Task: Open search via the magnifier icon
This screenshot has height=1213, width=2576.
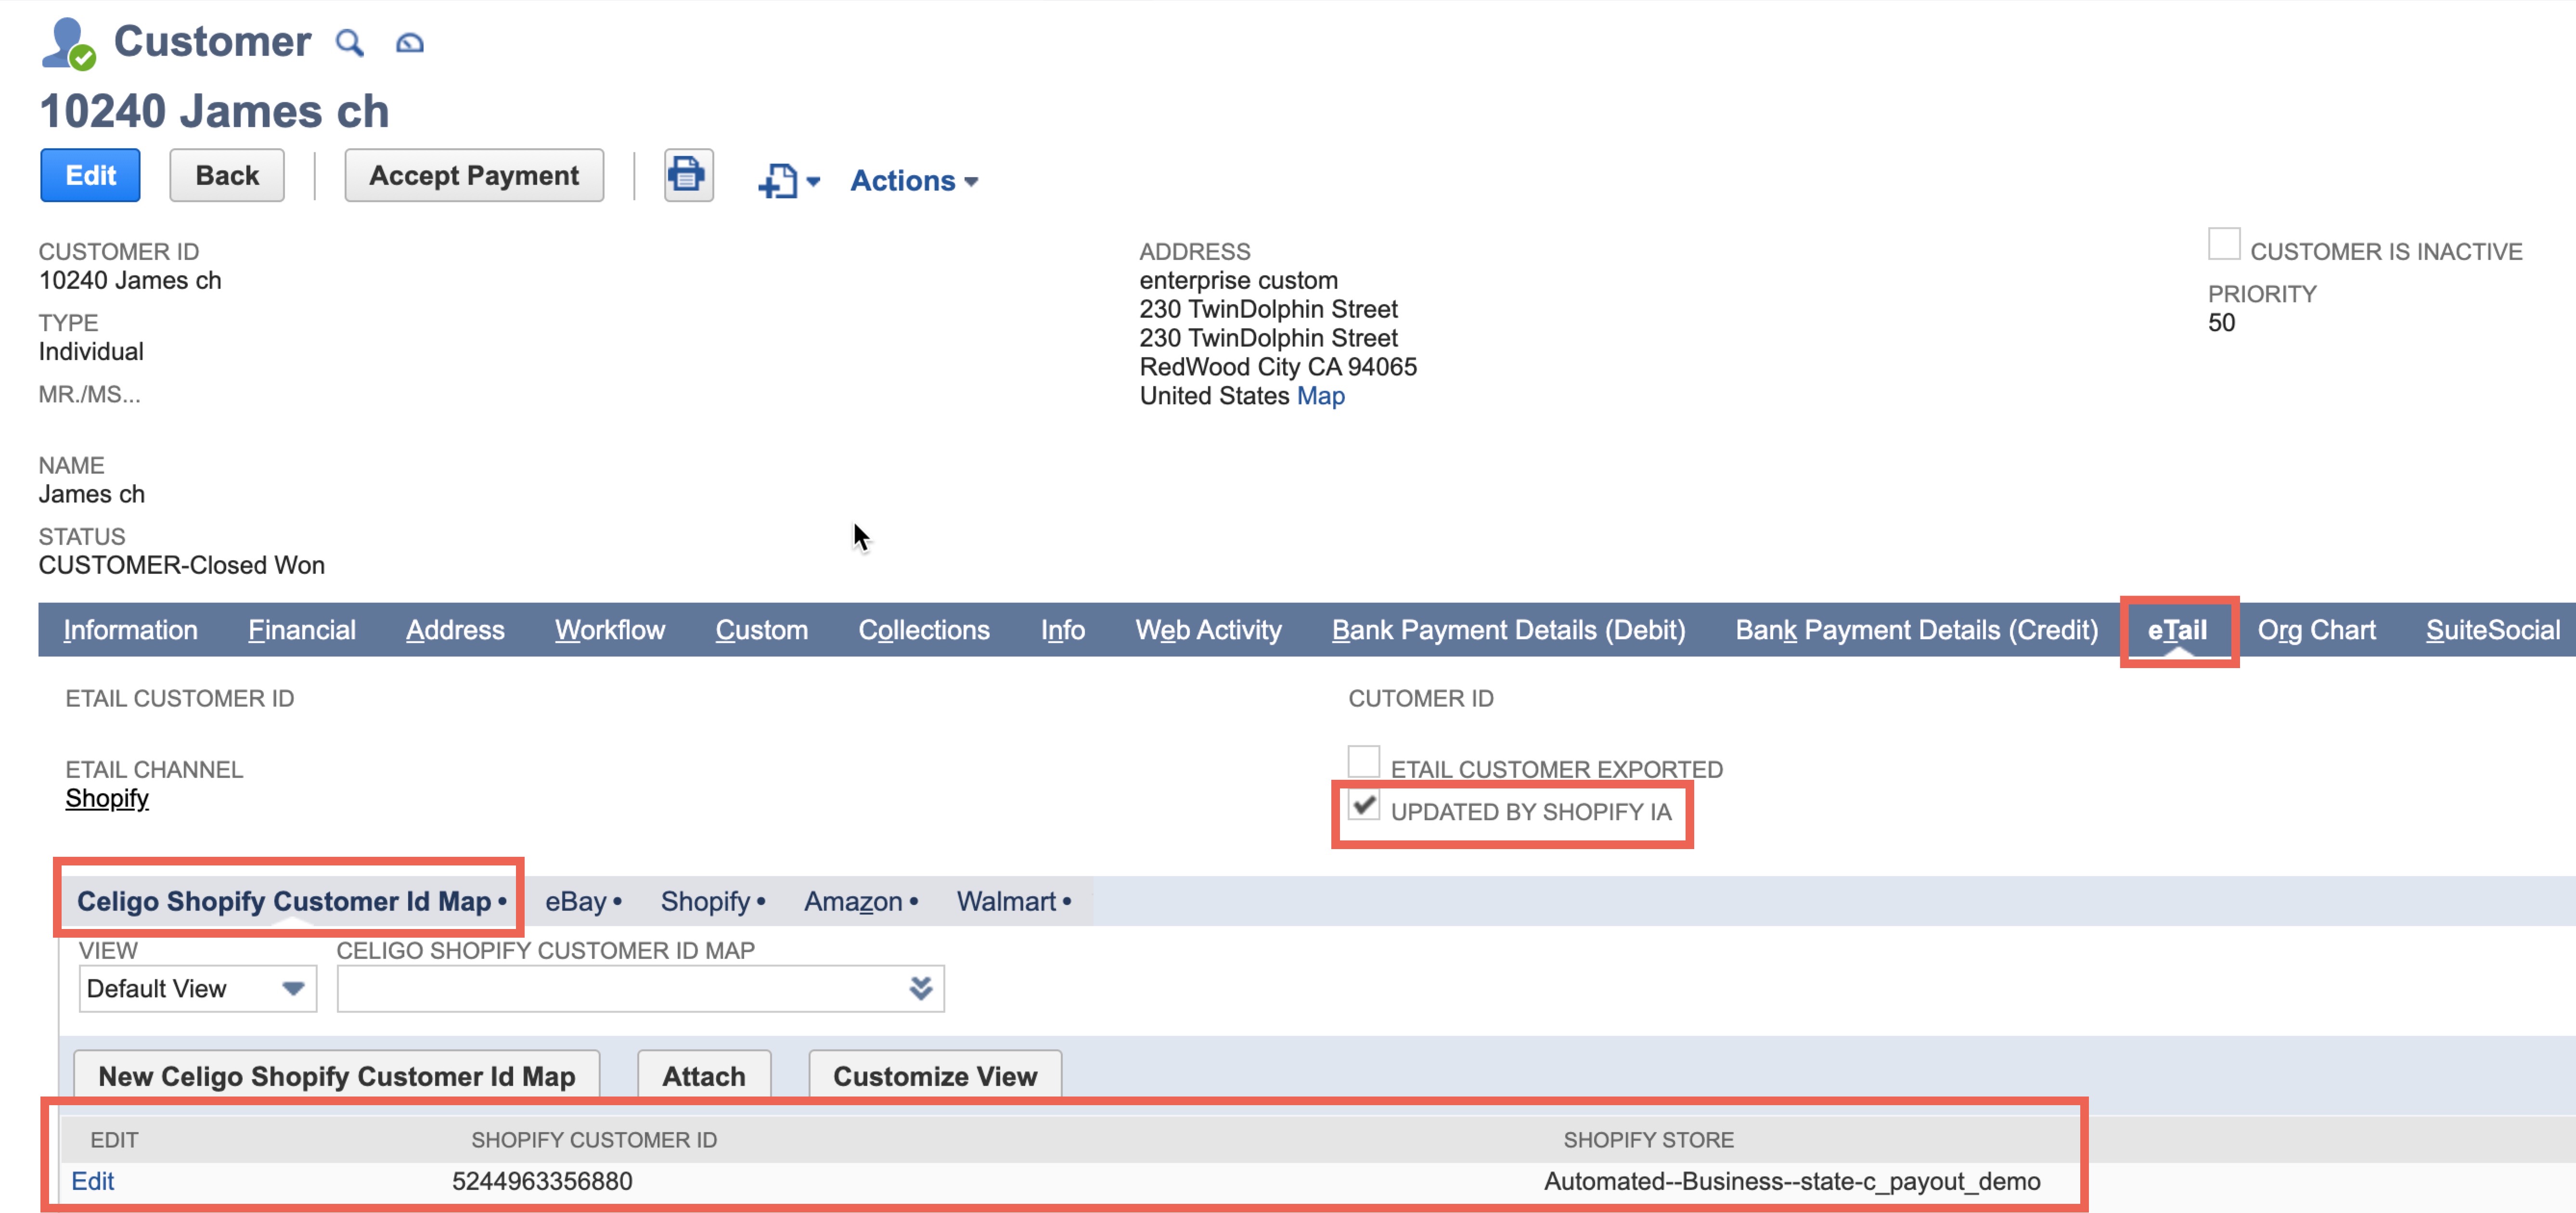Action: [349, 43]
